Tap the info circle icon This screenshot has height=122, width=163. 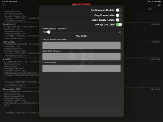pos(4,5)
